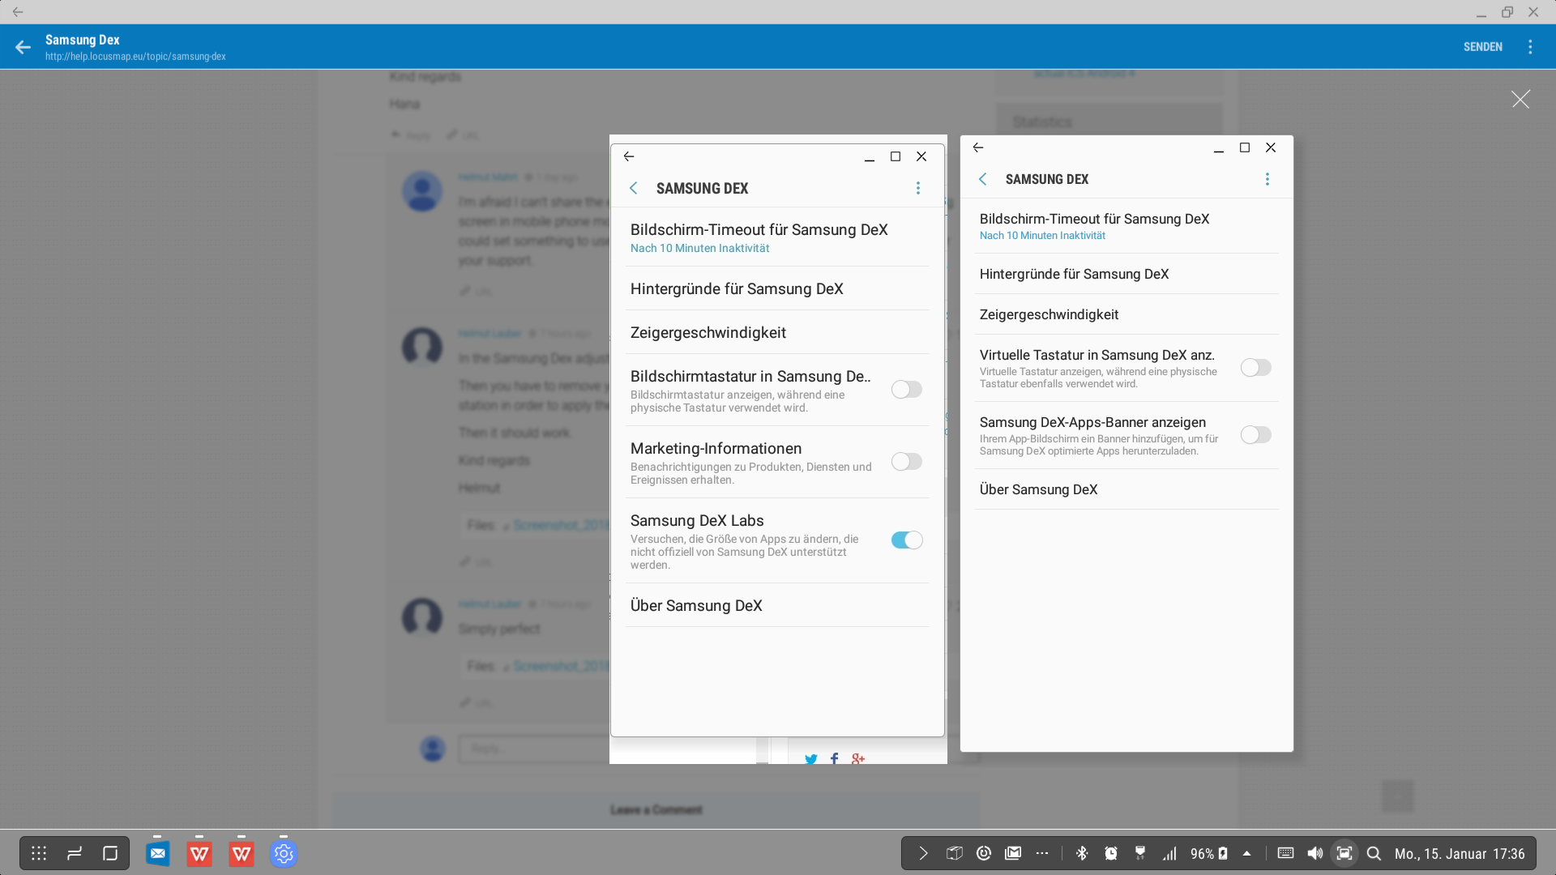Click the Bluetooth icon in the system tray
Screen dimensions: 1556x875
[x=1081, y=853]
